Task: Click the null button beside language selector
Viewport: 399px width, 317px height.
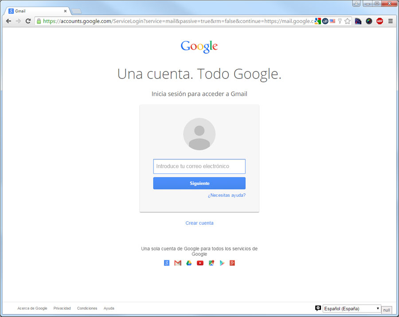Action: point(387,310)
